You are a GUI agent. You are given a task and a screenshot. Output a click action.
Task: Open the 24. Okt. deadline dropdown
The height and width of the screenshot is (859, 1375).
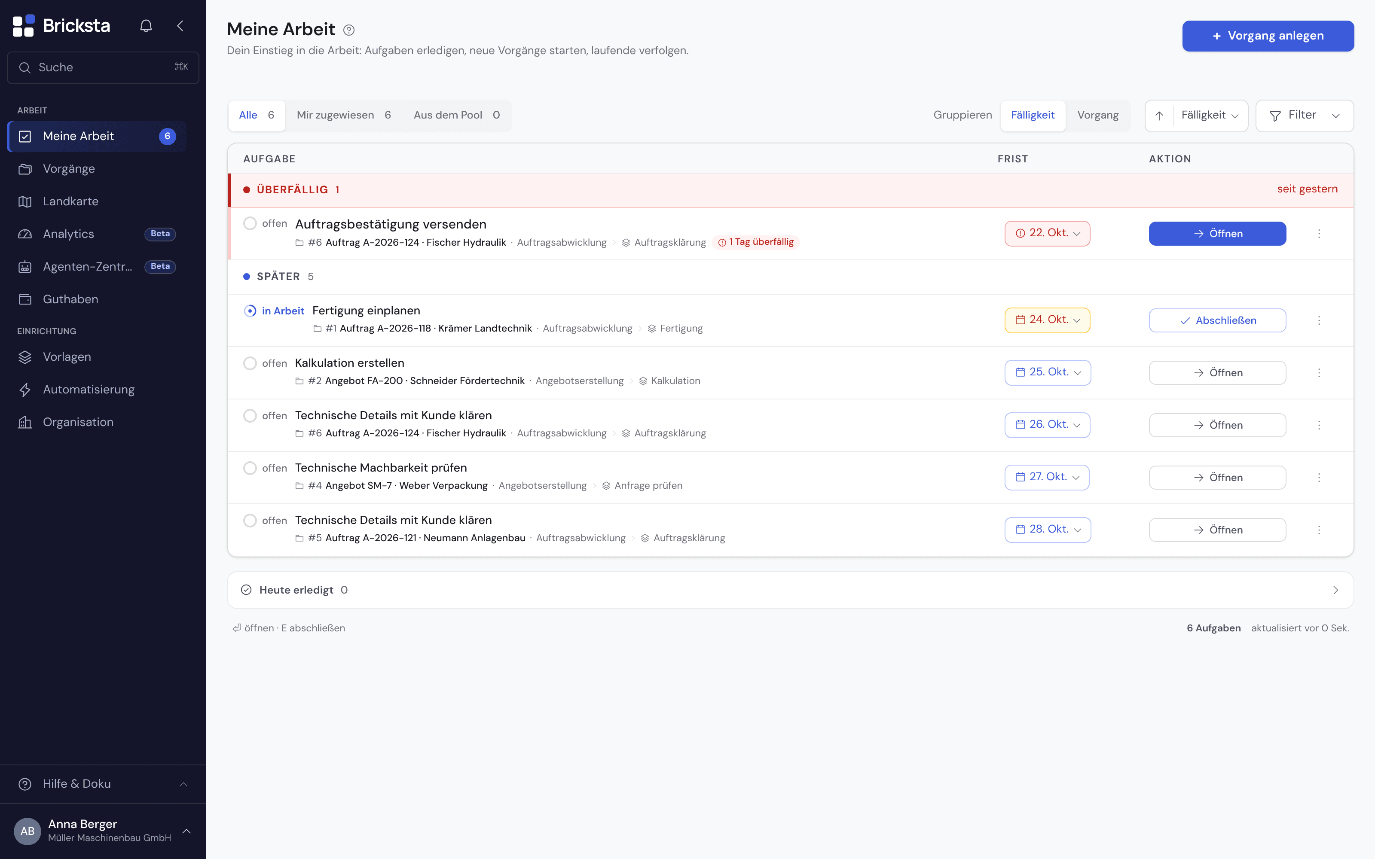(x=1047, y=320)
